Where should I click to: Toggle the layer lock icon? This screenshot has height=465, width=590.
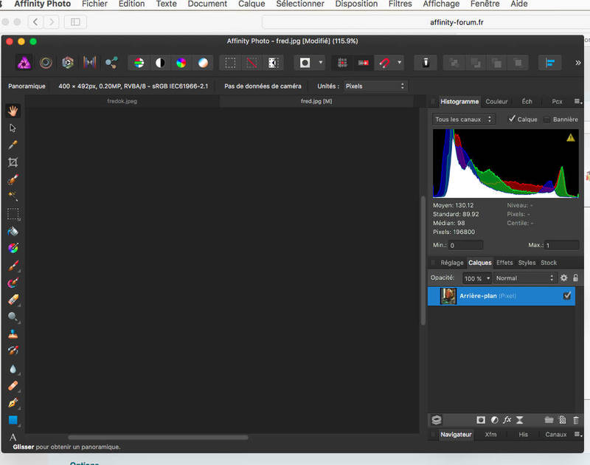575,278
